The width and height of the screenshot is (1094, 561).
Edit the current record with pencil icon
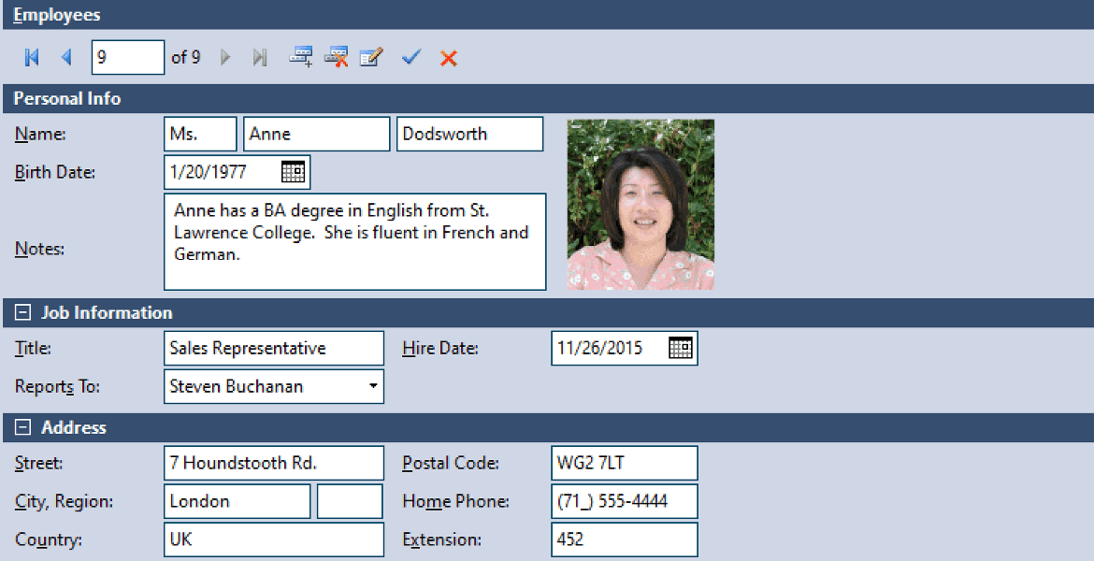371,57
